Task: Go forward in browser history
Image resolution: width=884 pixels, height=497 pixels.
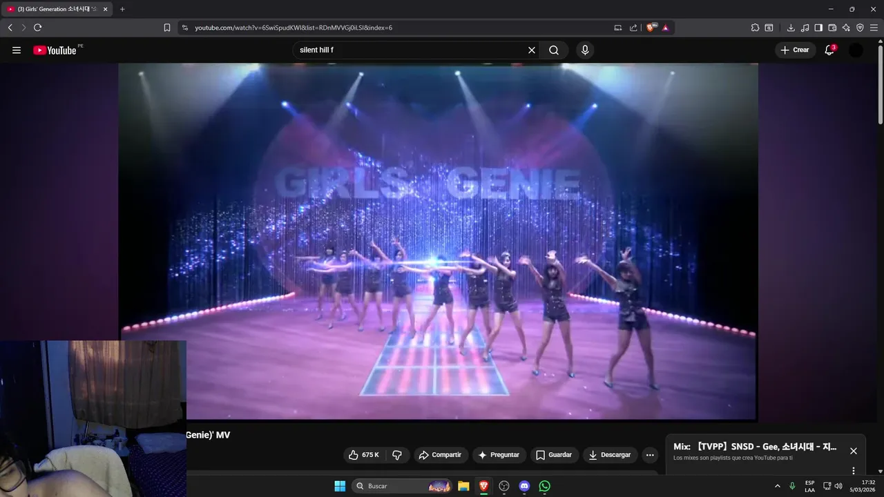Action: tap(23, 28)
